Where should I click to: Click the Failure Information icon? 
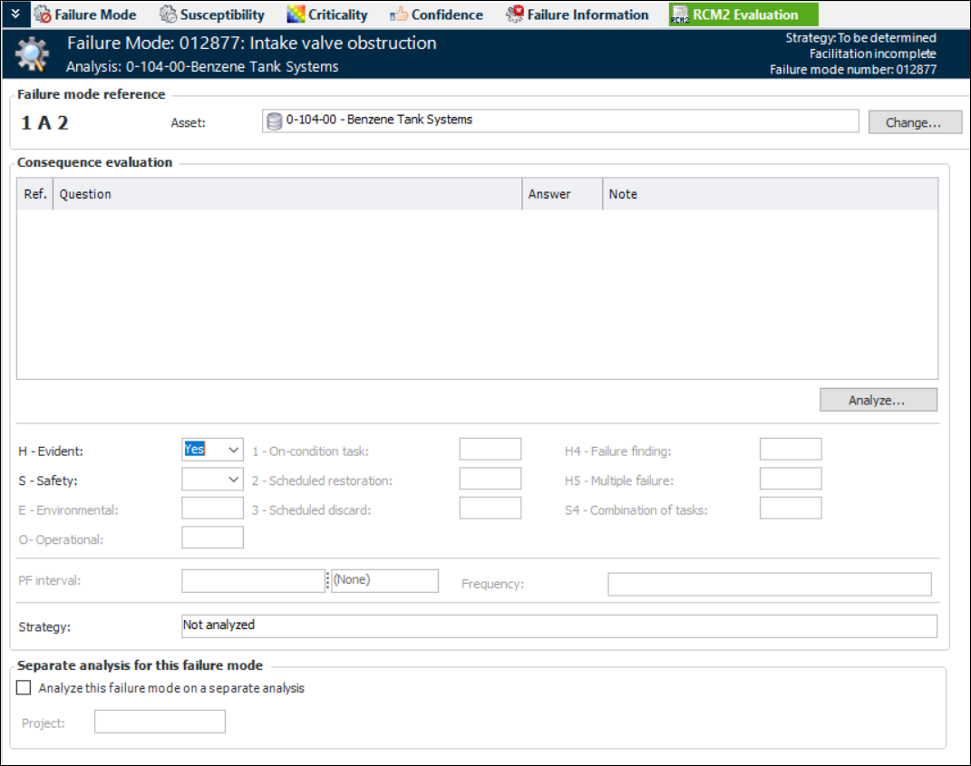coord(515,15)
